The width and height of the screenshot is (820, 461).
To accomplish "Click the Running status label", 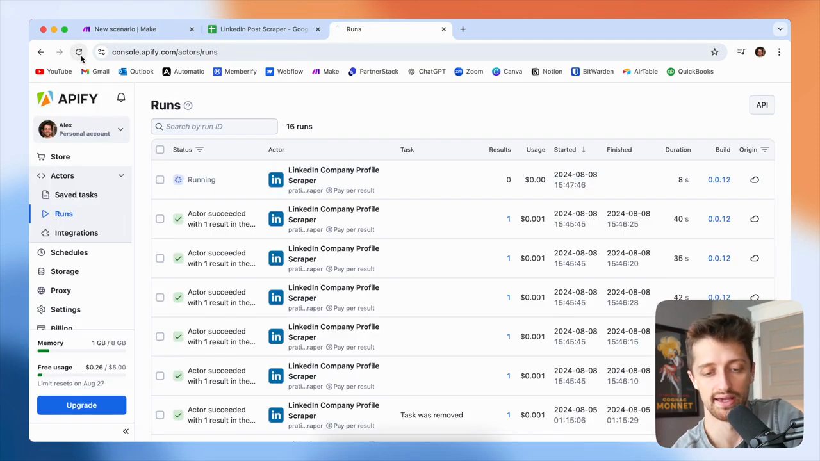I will [201, 180].
